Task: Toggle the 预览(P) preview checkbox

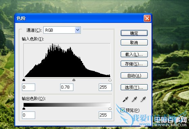Action: (122, 110)
